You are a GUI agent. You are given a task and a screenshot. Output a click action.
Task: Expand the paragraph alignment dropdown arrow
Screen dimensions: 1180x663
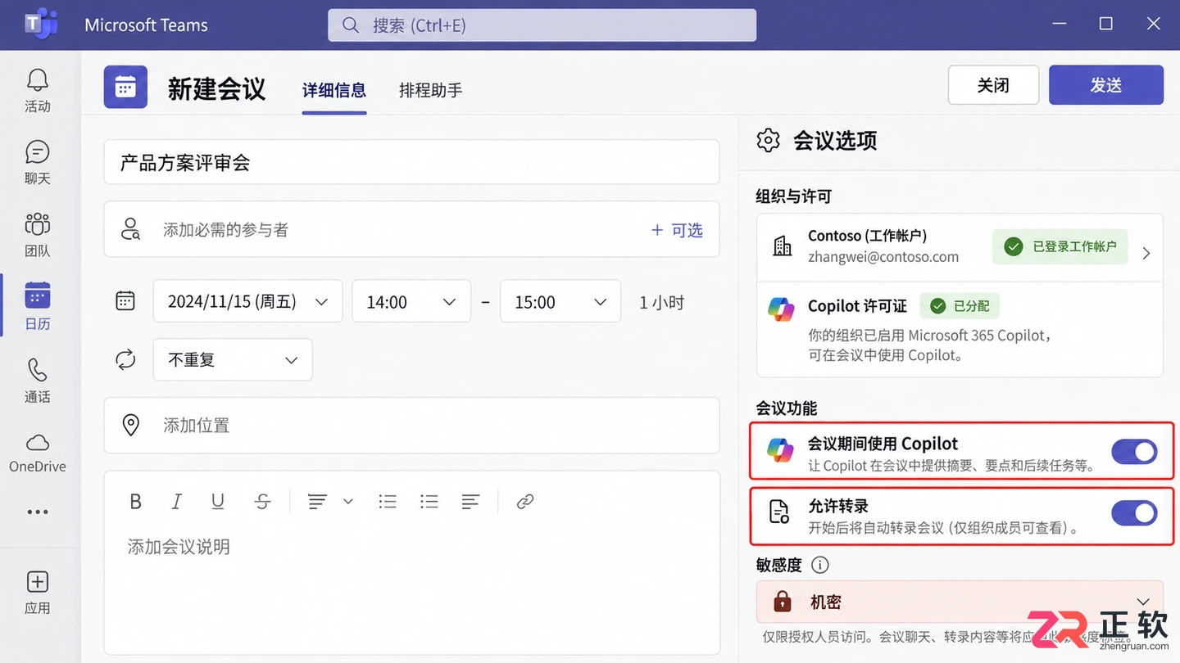tap(348, 502)
